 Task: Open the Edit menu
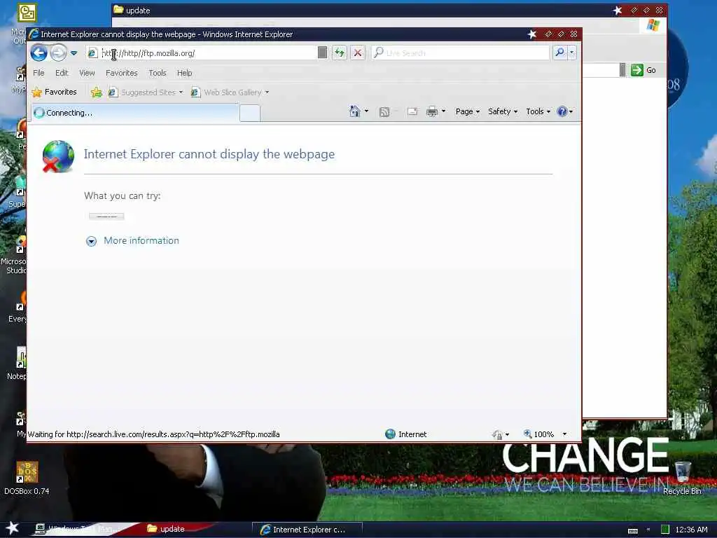(x=62, y=73)
